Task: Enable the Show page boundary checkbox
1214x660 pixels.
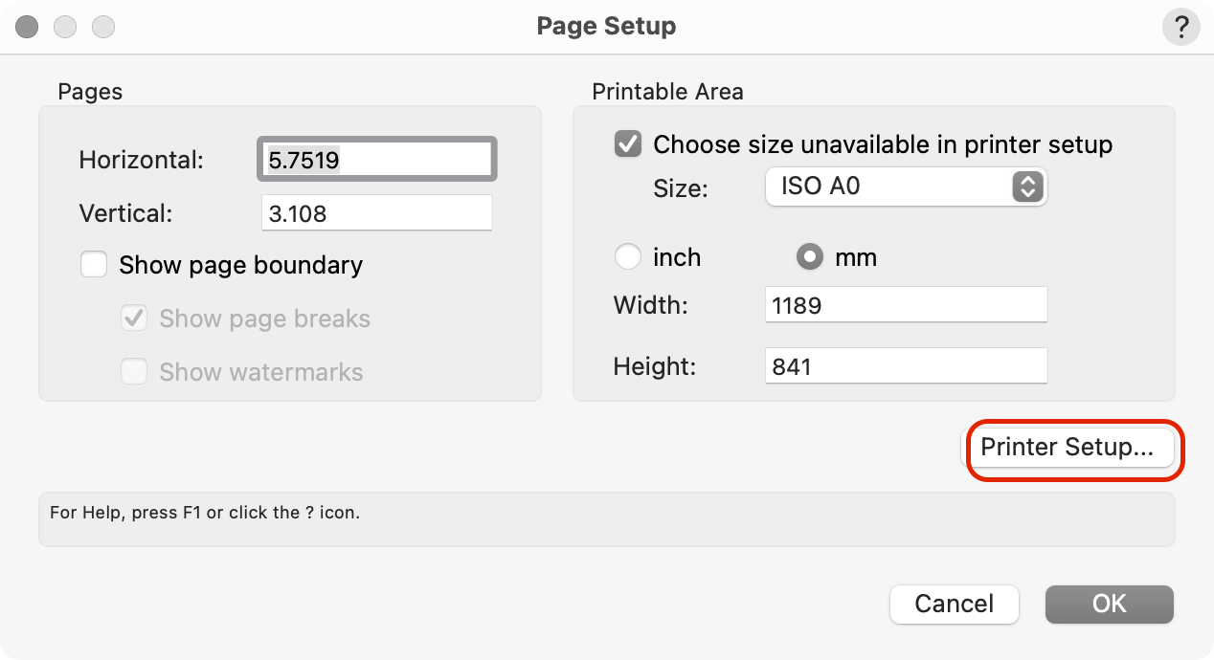Action: (94, 264)
